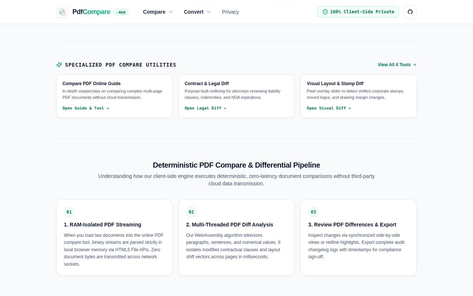The height and width of the screenshot is (296, 473).
Task: Click the Open Visual Diff link
Action: tap(329, 108)
